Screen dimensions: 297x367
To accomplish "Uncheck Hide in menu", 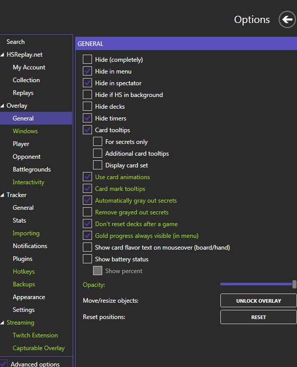I will [x=87, y=71].
